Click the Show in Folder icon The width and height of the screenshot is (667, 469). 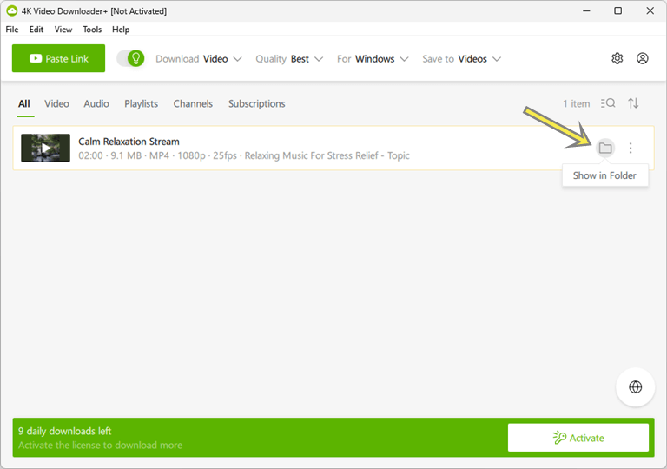[604, 149]
